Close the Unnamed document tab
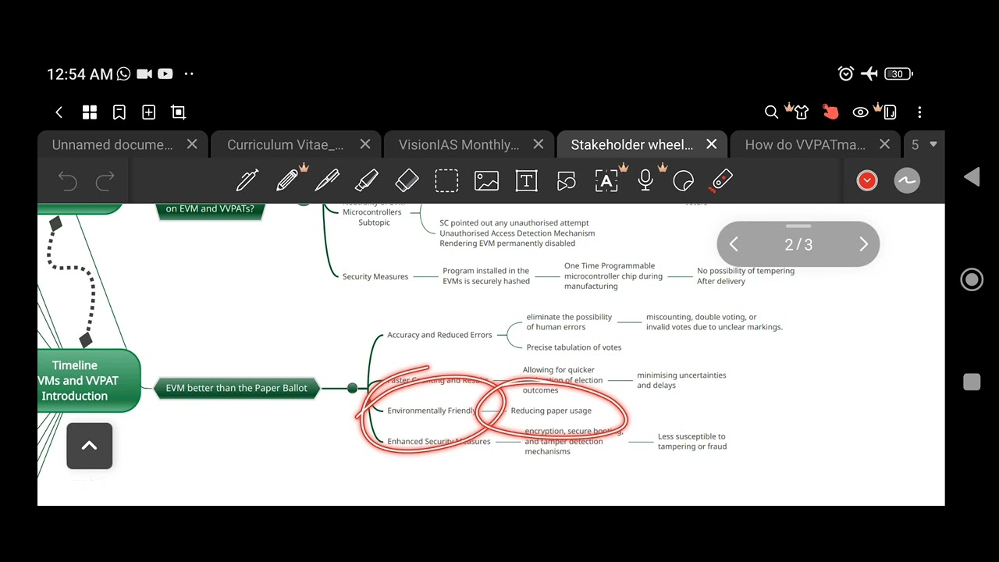The width and height of the screenshot is (999, 562). [192, 144]
